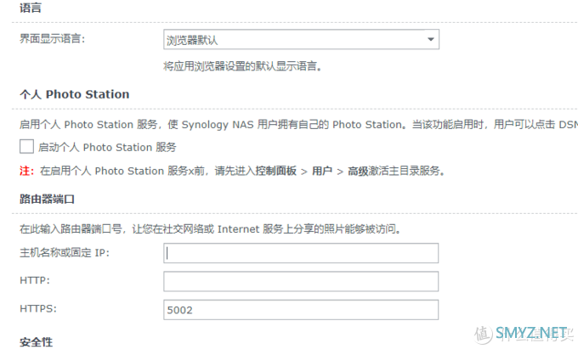Click the language dropdown arrow
The height and width of the screenshot is (349, 578).
click(x=431, y=39)
